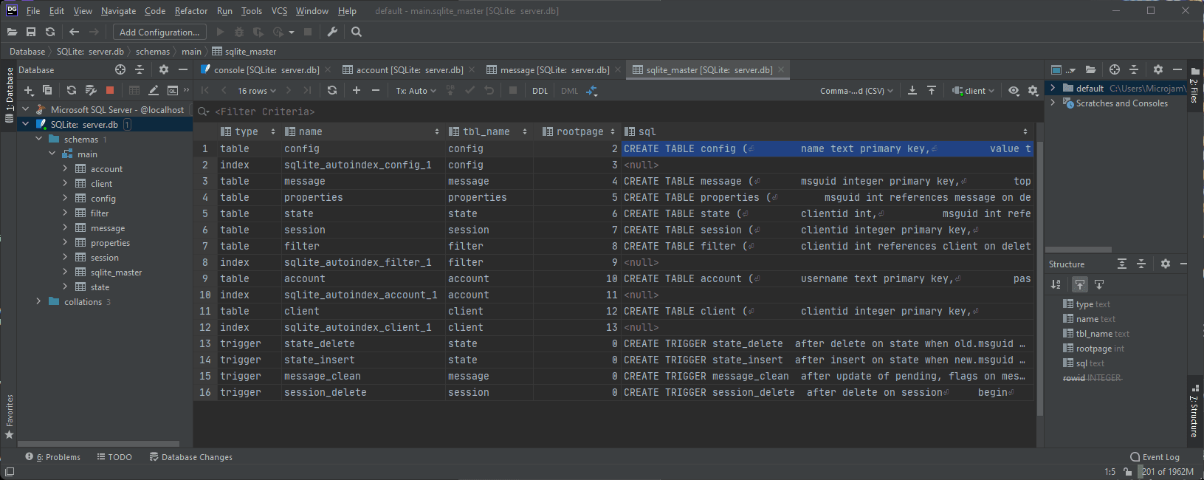Screen dimensions: 1204x480
Task: Expand the collations folder in tree
Action: click(38, 301)
